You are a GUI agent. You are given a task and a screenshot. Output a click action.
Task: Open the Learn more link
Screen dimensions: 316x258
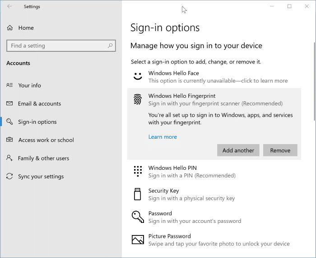pyautogui.click(x=163, y=137)
